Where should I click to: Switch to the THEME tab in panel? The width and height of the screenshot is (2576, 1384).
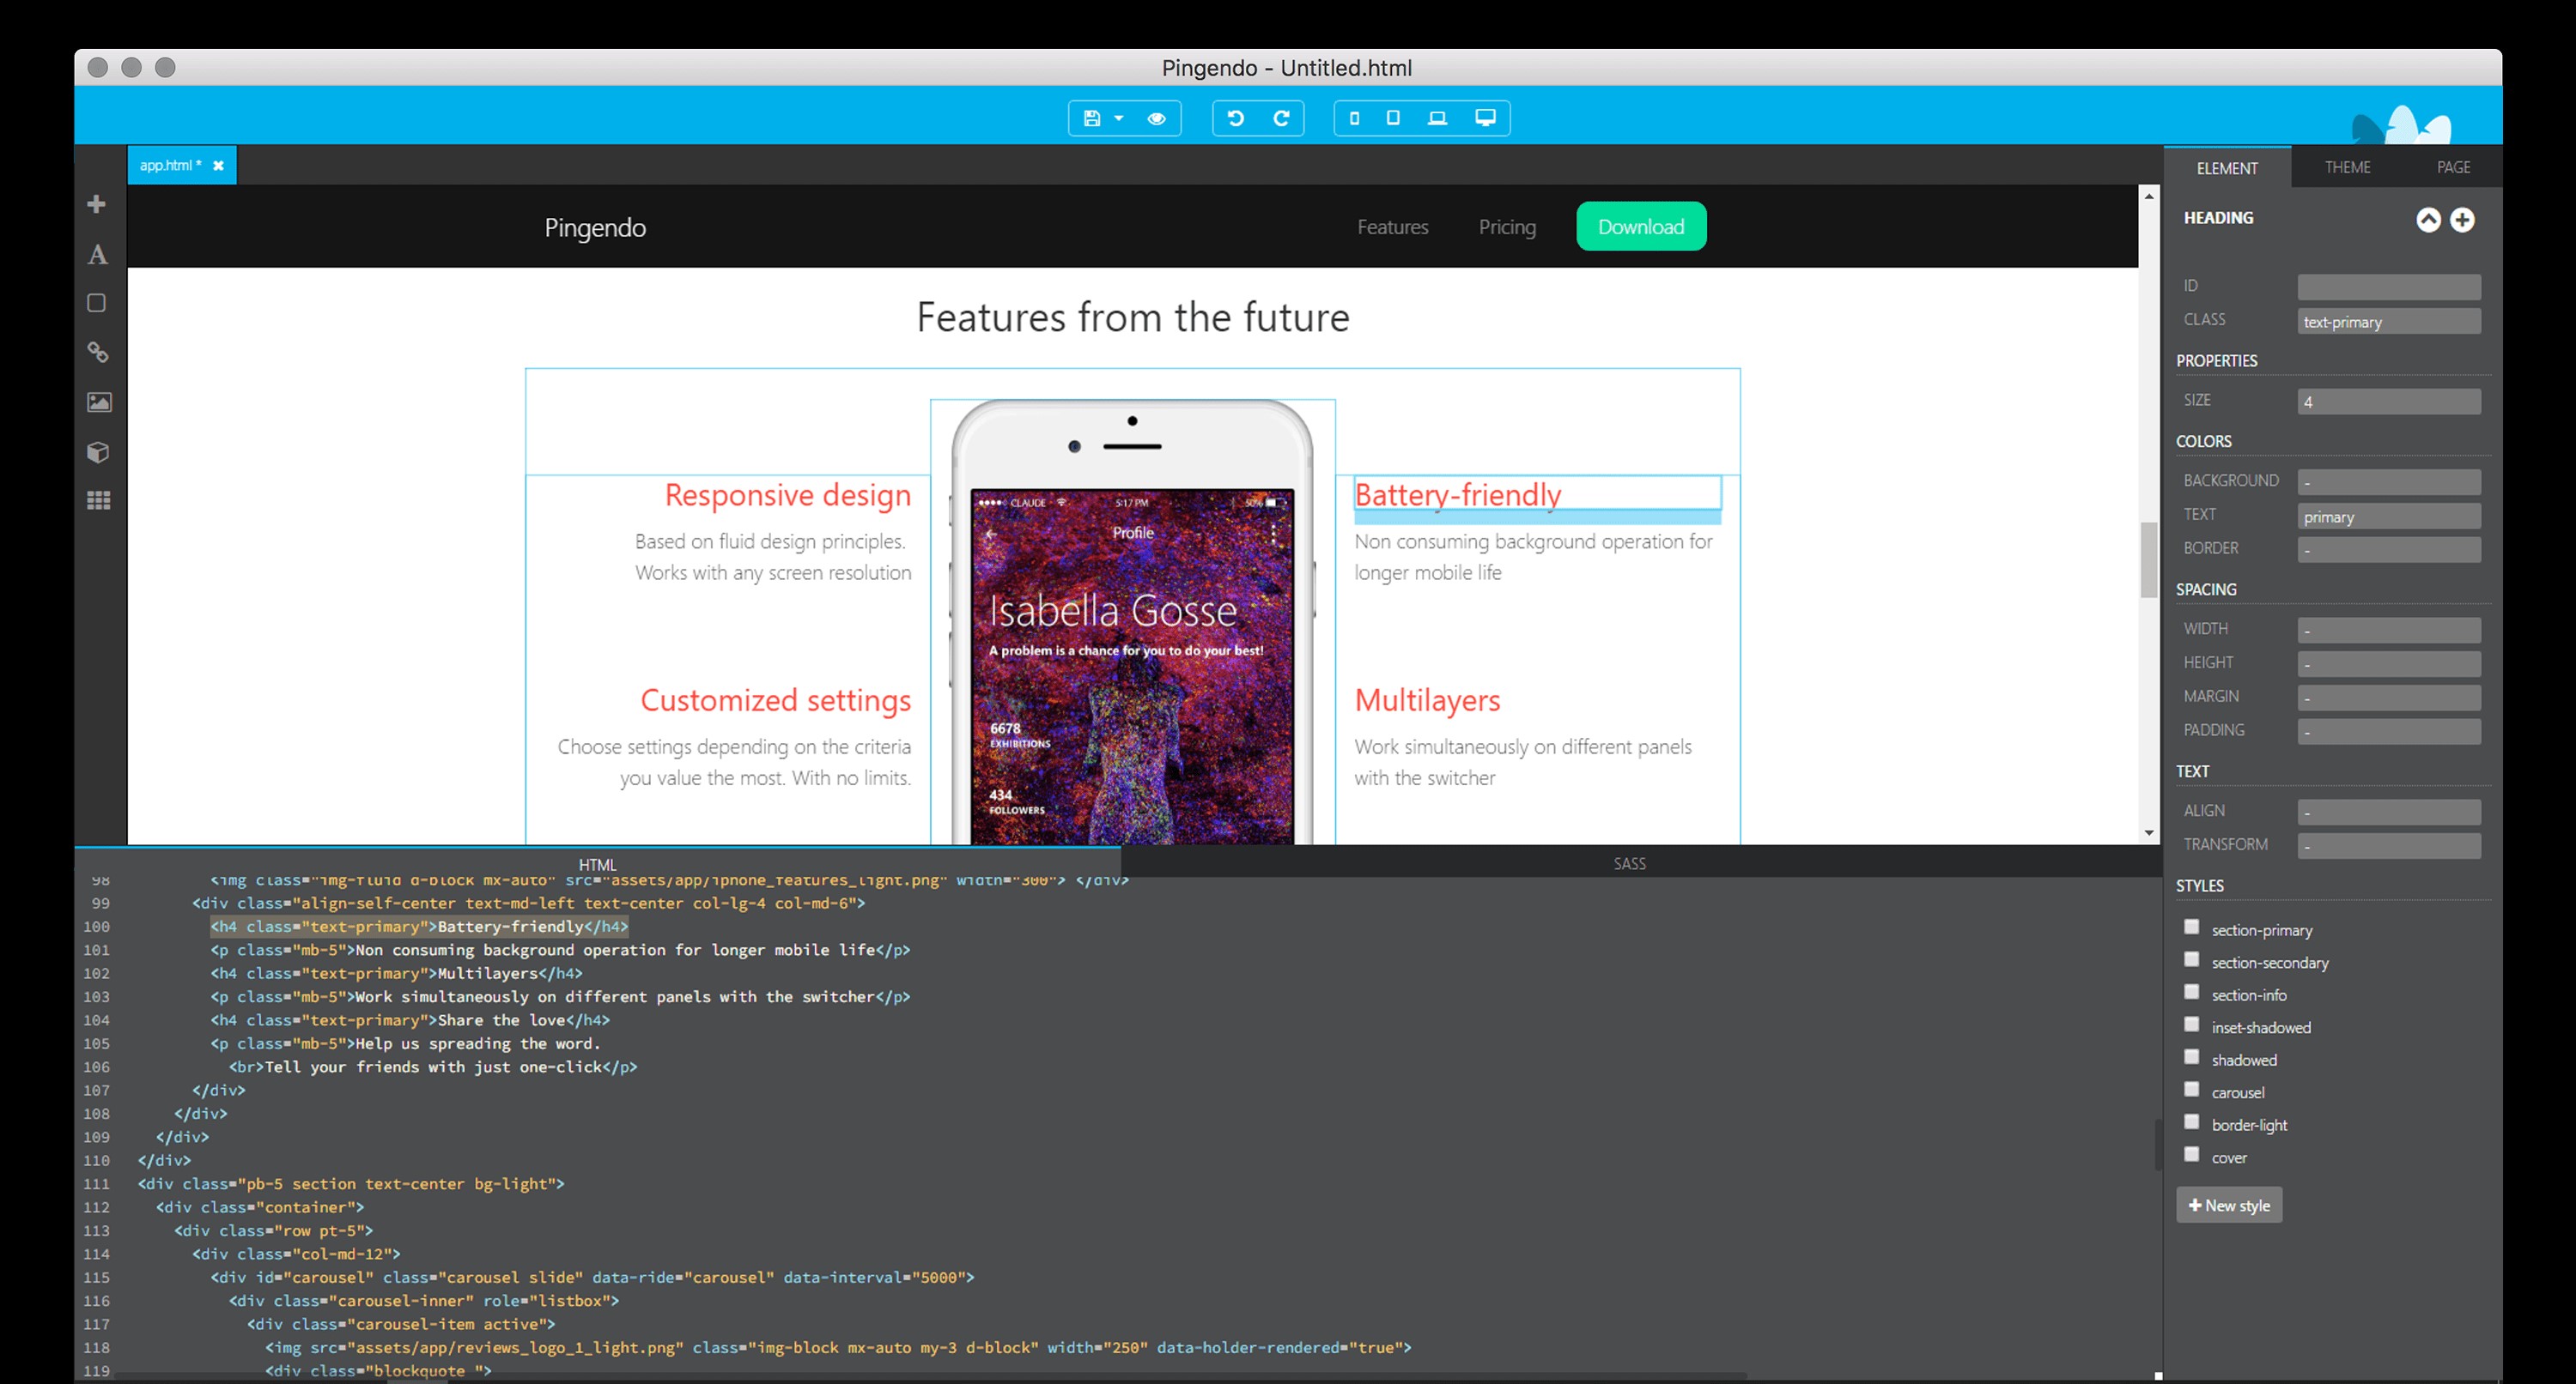(x=2342, y=166)
